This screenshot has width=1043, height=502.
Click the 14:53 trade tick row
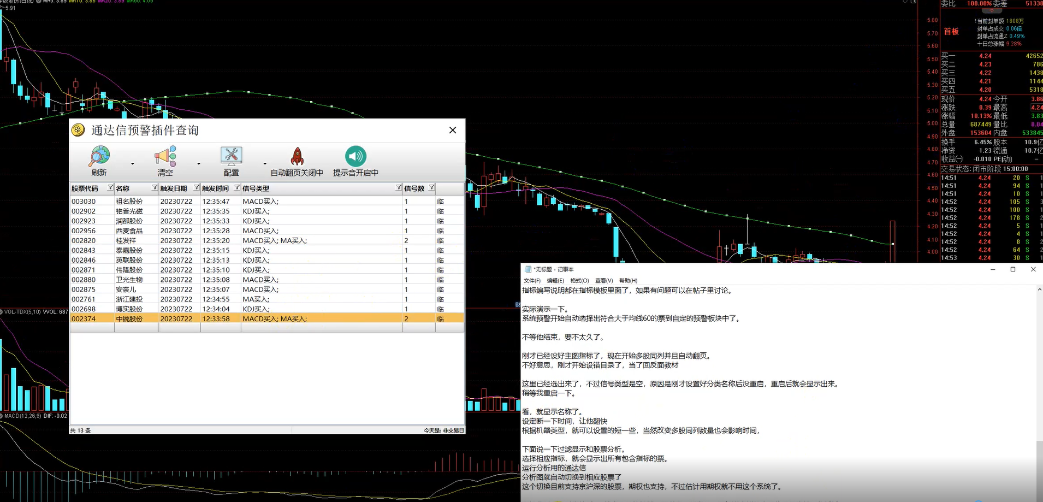991,258
